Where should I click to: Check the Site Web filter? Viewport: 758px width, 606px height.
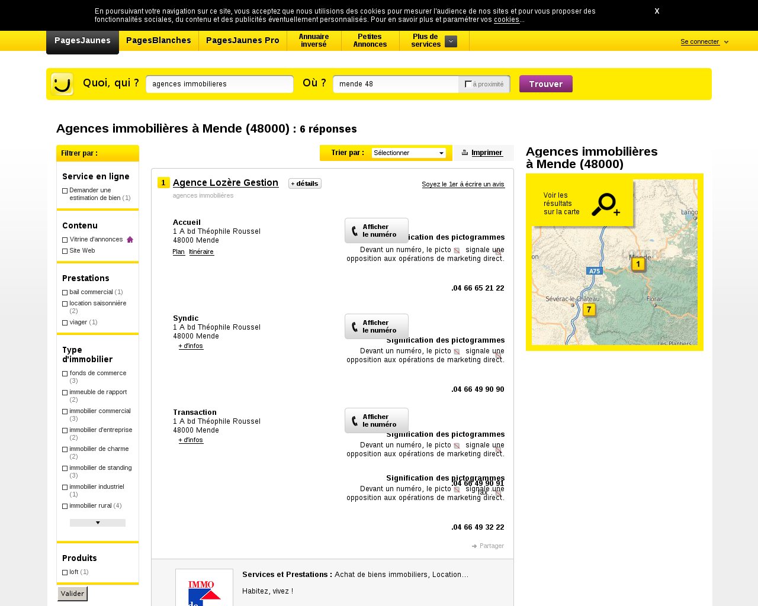tap(65, 251)
